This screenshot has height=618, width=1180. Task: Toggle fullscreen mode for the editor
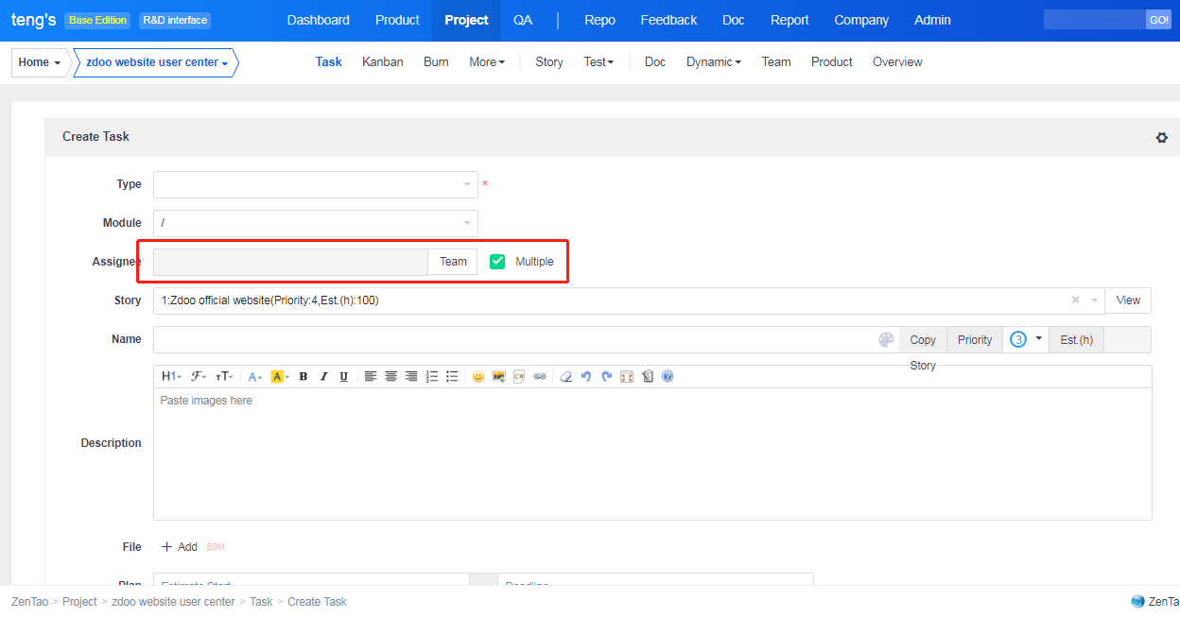click(x=627, y=376)
